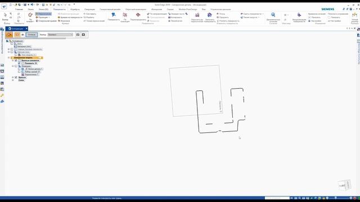Click the Отмена button in command bar
The image size is (360, 202).
31,35
